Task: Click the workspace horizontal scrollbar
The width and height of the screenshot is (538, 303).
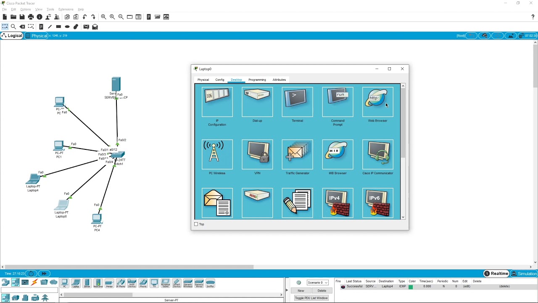Action: [x=130, y=267]
